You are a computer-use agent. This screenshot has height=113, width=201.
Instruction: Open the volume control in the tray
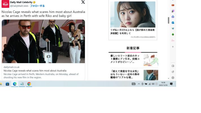(153, 84)
